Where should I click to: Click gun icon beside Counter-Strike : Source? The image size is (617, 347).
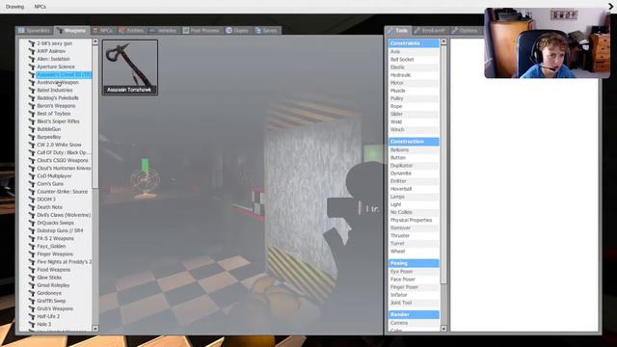(x=32, y=192)
